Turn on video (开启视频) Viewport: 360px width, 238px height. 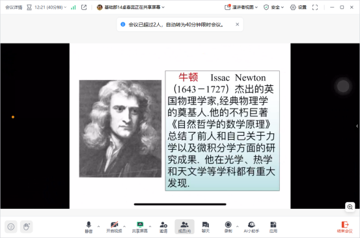click(x=114, y=227)
